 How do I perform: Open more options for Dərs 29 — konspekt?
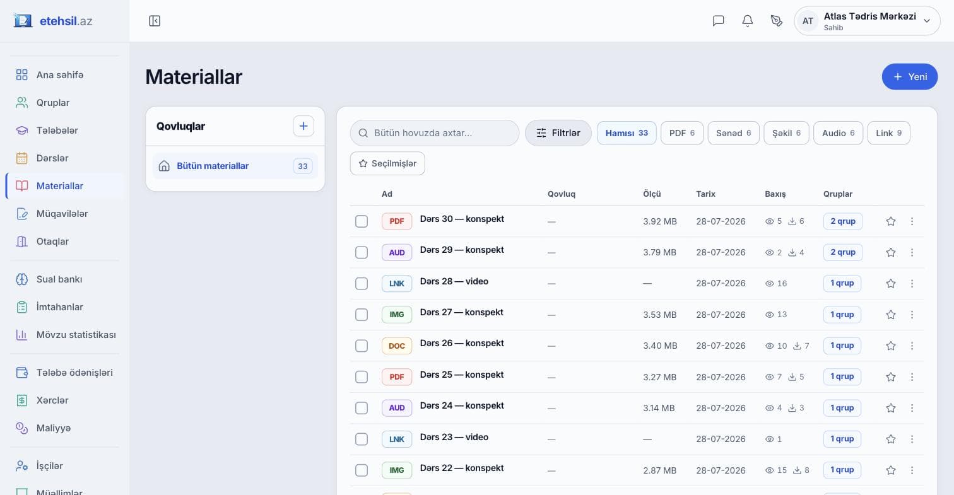[x=912, y=252]
